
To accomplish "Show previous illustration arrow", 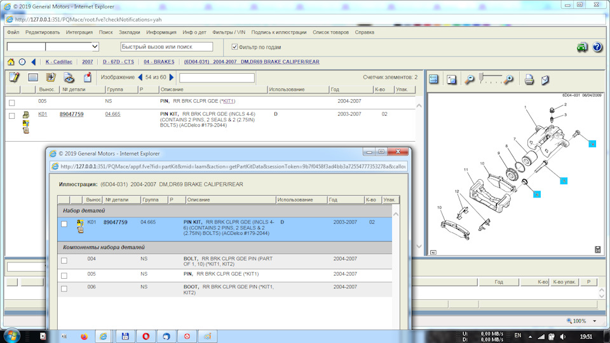I will tap(140, 77).
